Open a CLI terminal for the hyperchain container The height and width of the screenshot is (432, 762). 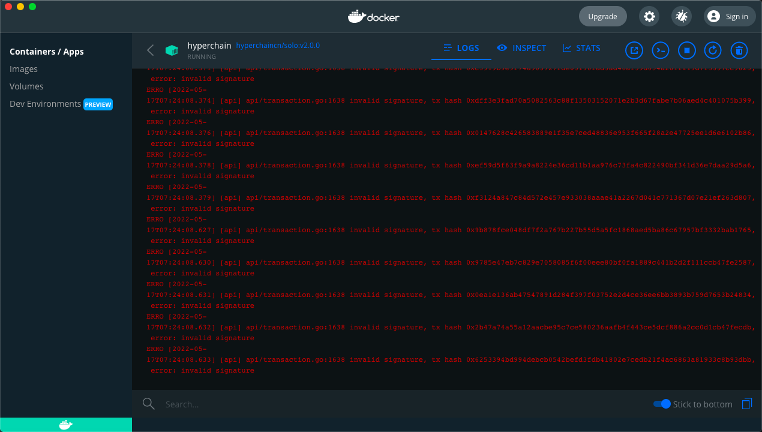[660, 50]
